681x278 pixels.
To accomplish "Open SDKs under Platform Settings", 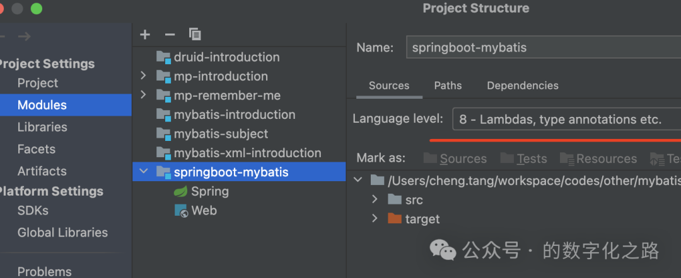I will 33,211.
